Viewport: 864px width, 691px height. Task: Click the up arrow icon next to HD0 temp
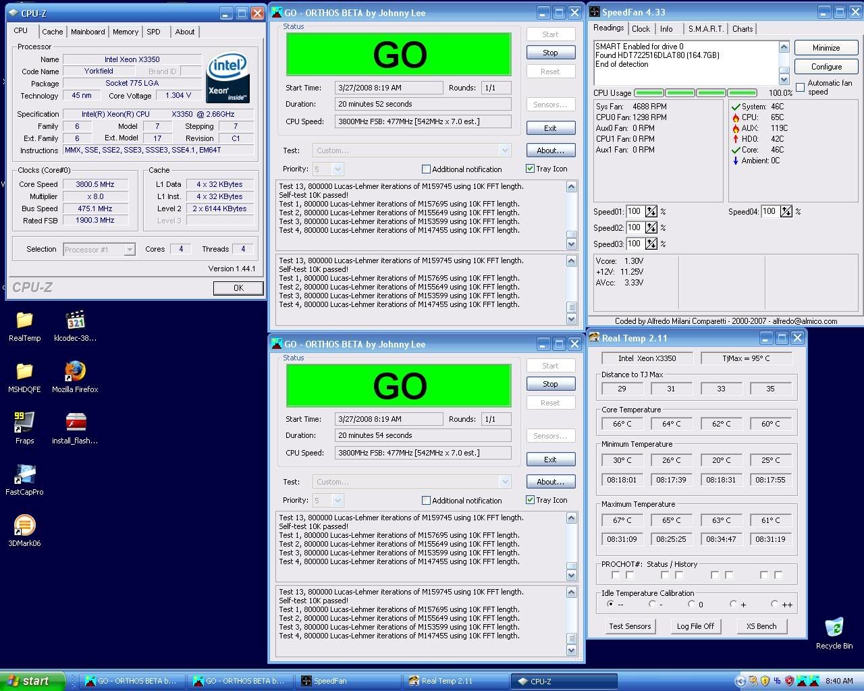tap(736, 139)
